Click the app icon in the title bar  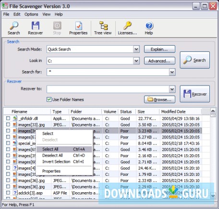(5, 6)
